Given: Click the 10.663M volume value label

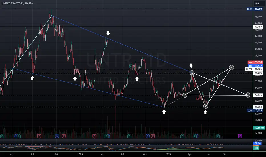Looking at the screenshot, I should point(259,128).
